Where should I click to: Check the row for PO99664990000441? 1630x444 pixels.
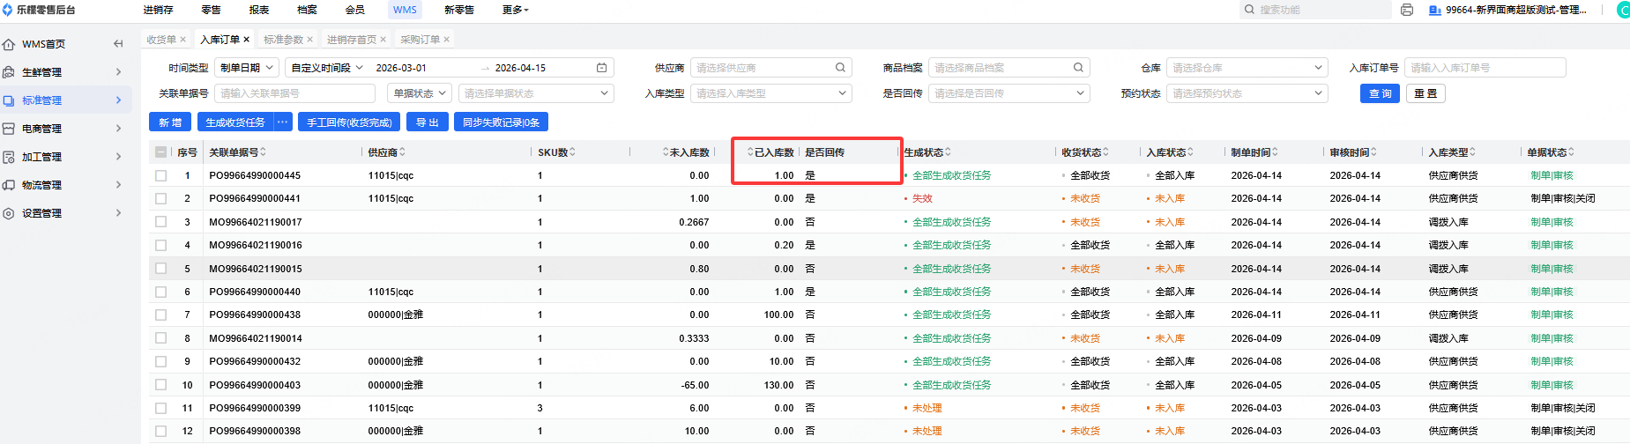coord(160,199)
